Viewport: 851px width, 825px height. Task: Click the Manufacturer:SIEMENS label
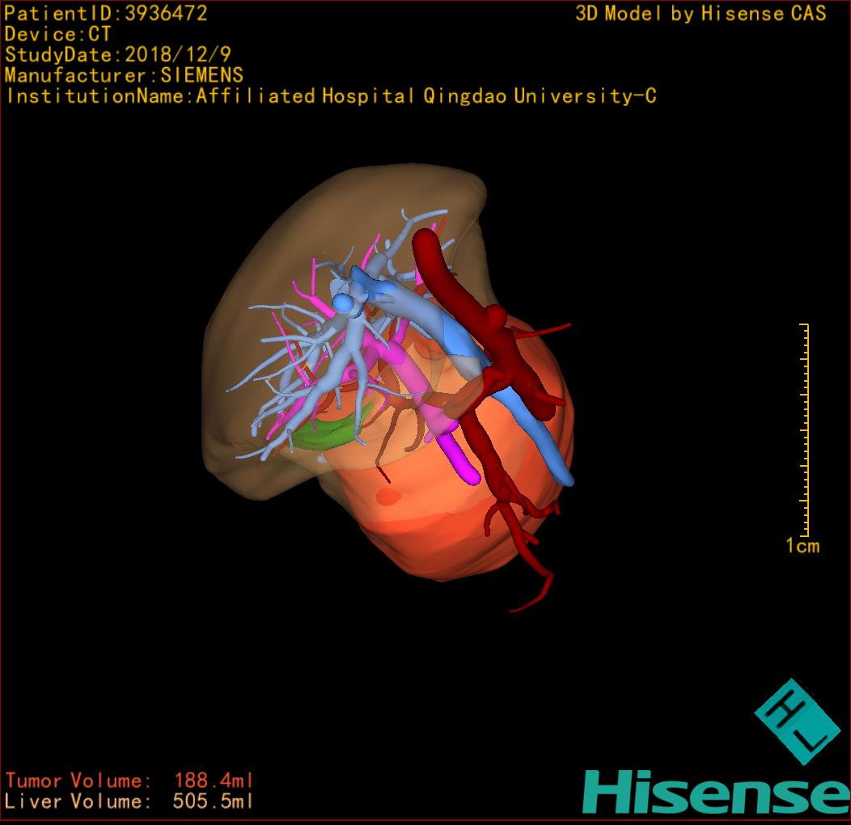[123, 75]
